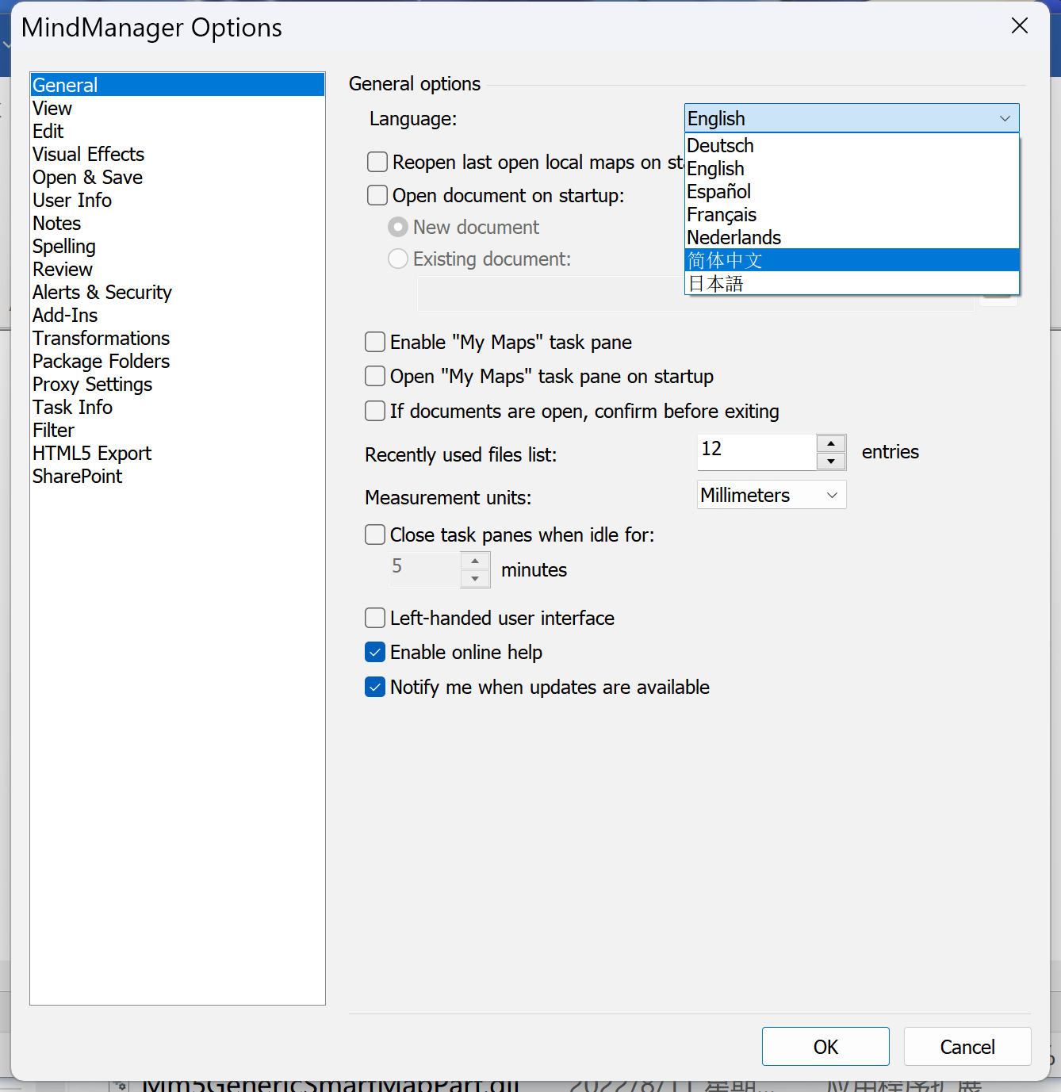Choose Deutsch from language list

pos(852,145)
